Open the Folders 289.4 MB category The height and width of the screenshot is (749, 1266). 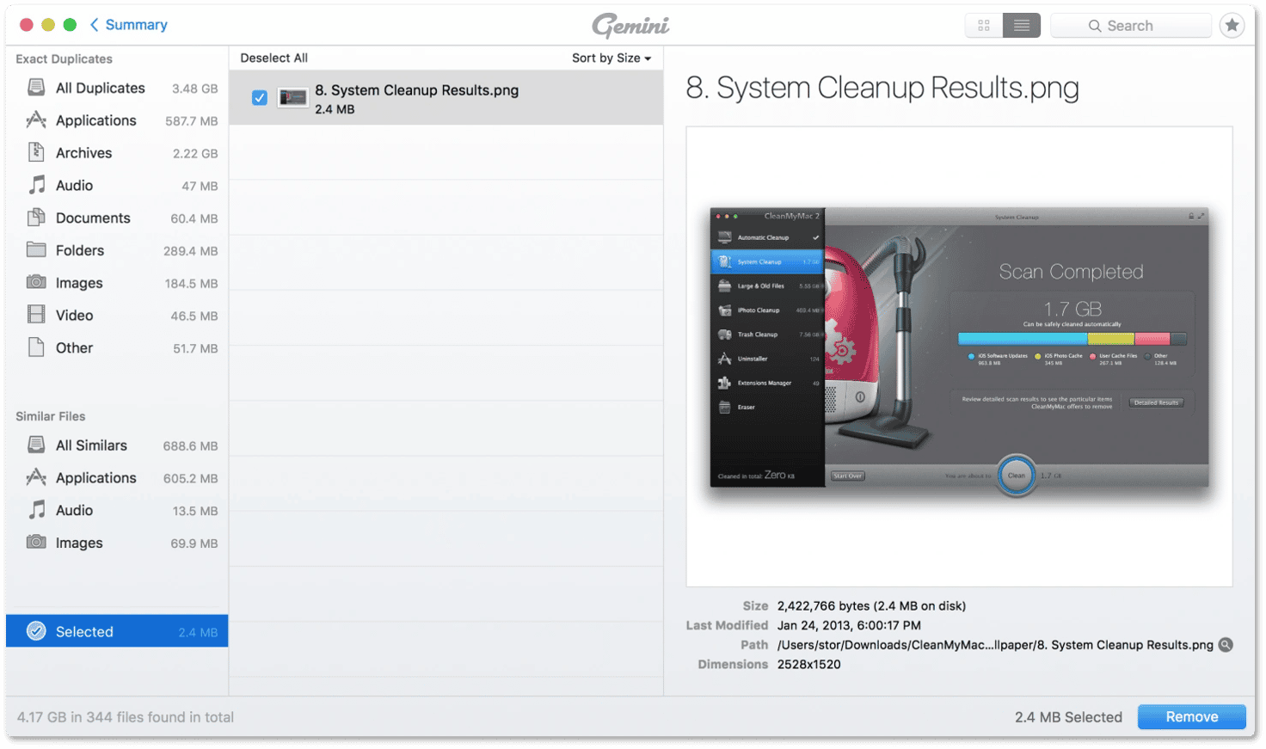tap(117, 250)
